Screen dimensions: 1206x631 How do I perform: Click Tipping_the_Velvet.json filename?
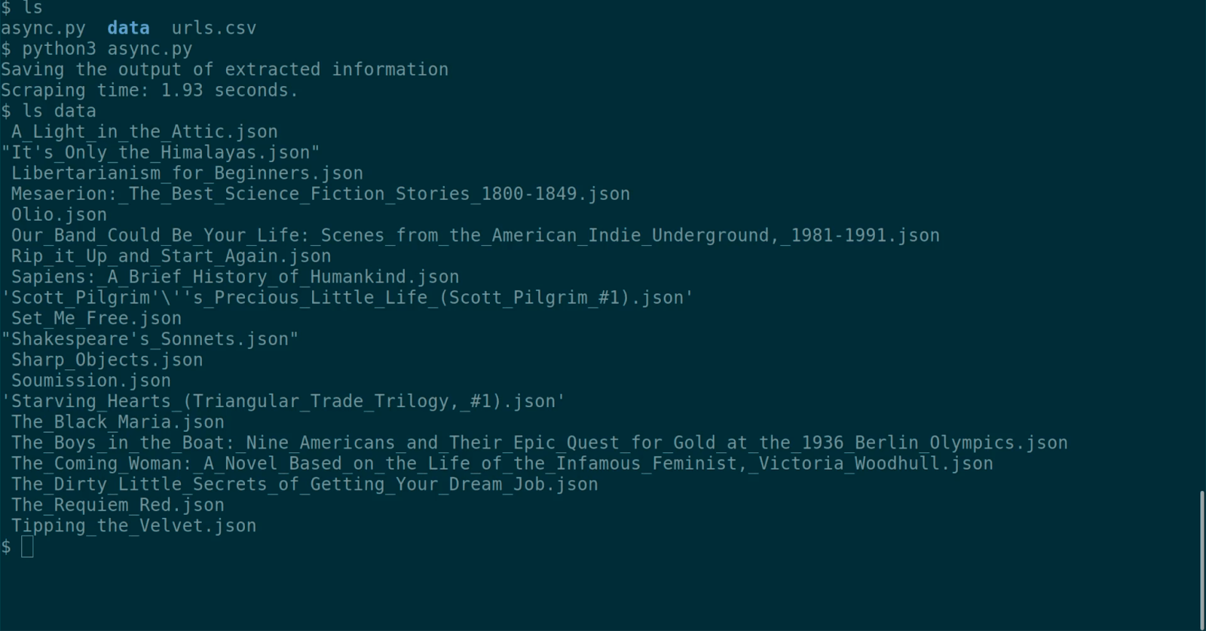click(133, 525)
